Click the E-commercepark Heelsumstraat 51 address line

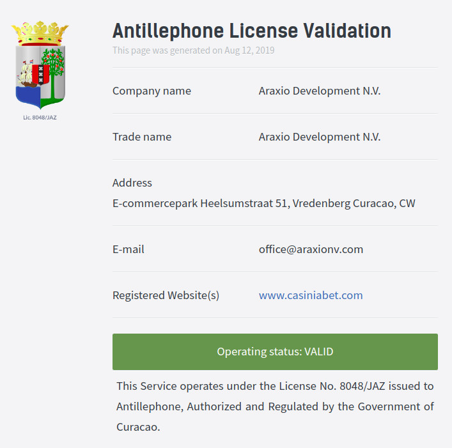264,203
